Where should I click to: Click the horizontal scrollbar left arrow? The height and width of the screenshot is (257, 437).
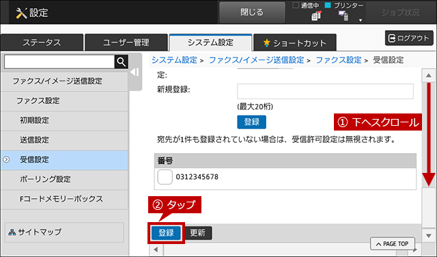point(156,249)
